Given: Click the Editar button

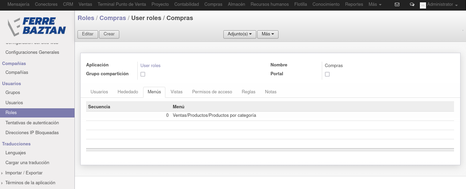Looking at the screenshot, I should click(x=88, y=34).
